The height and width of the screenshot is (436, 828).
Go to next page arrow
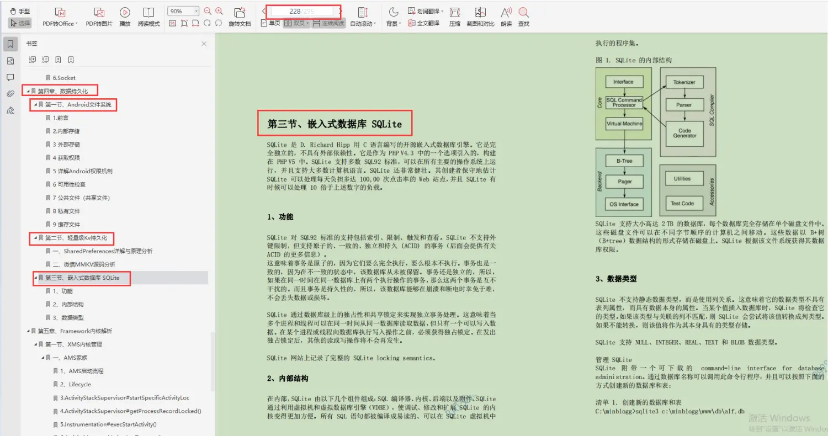[339, 11]
